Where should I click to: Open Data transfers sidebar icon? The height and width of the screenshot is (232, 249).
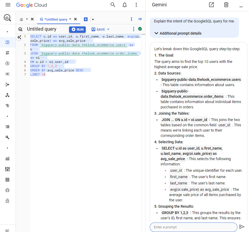tap(7, 53)
